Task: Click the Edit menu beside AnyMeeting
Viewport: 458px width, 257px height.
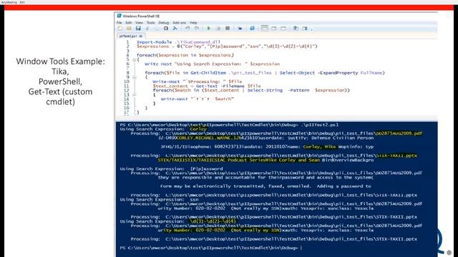Action: [22, 2]
